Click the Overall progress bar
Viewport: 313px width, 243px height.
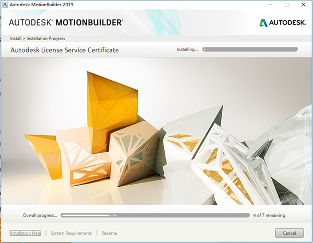(x=155, y=215)
